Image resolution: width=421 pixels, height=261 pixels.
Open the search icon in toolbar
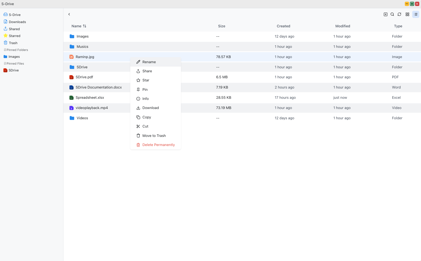(392, 14)
